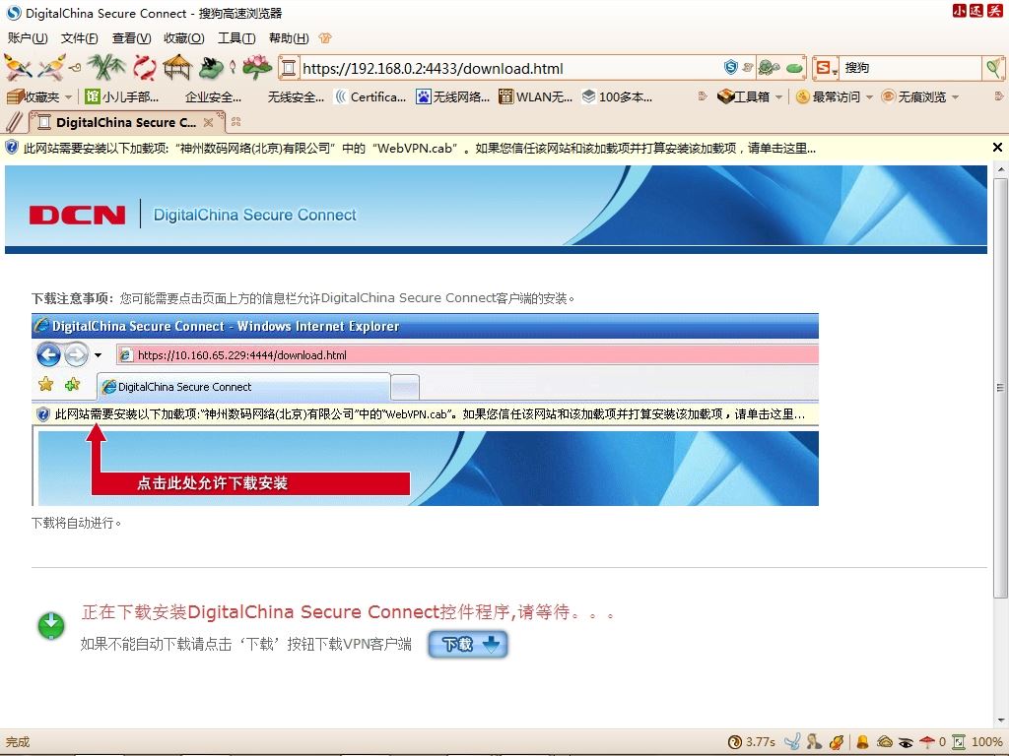Click the lotus leaf toolbar icon

coord(211,68)
